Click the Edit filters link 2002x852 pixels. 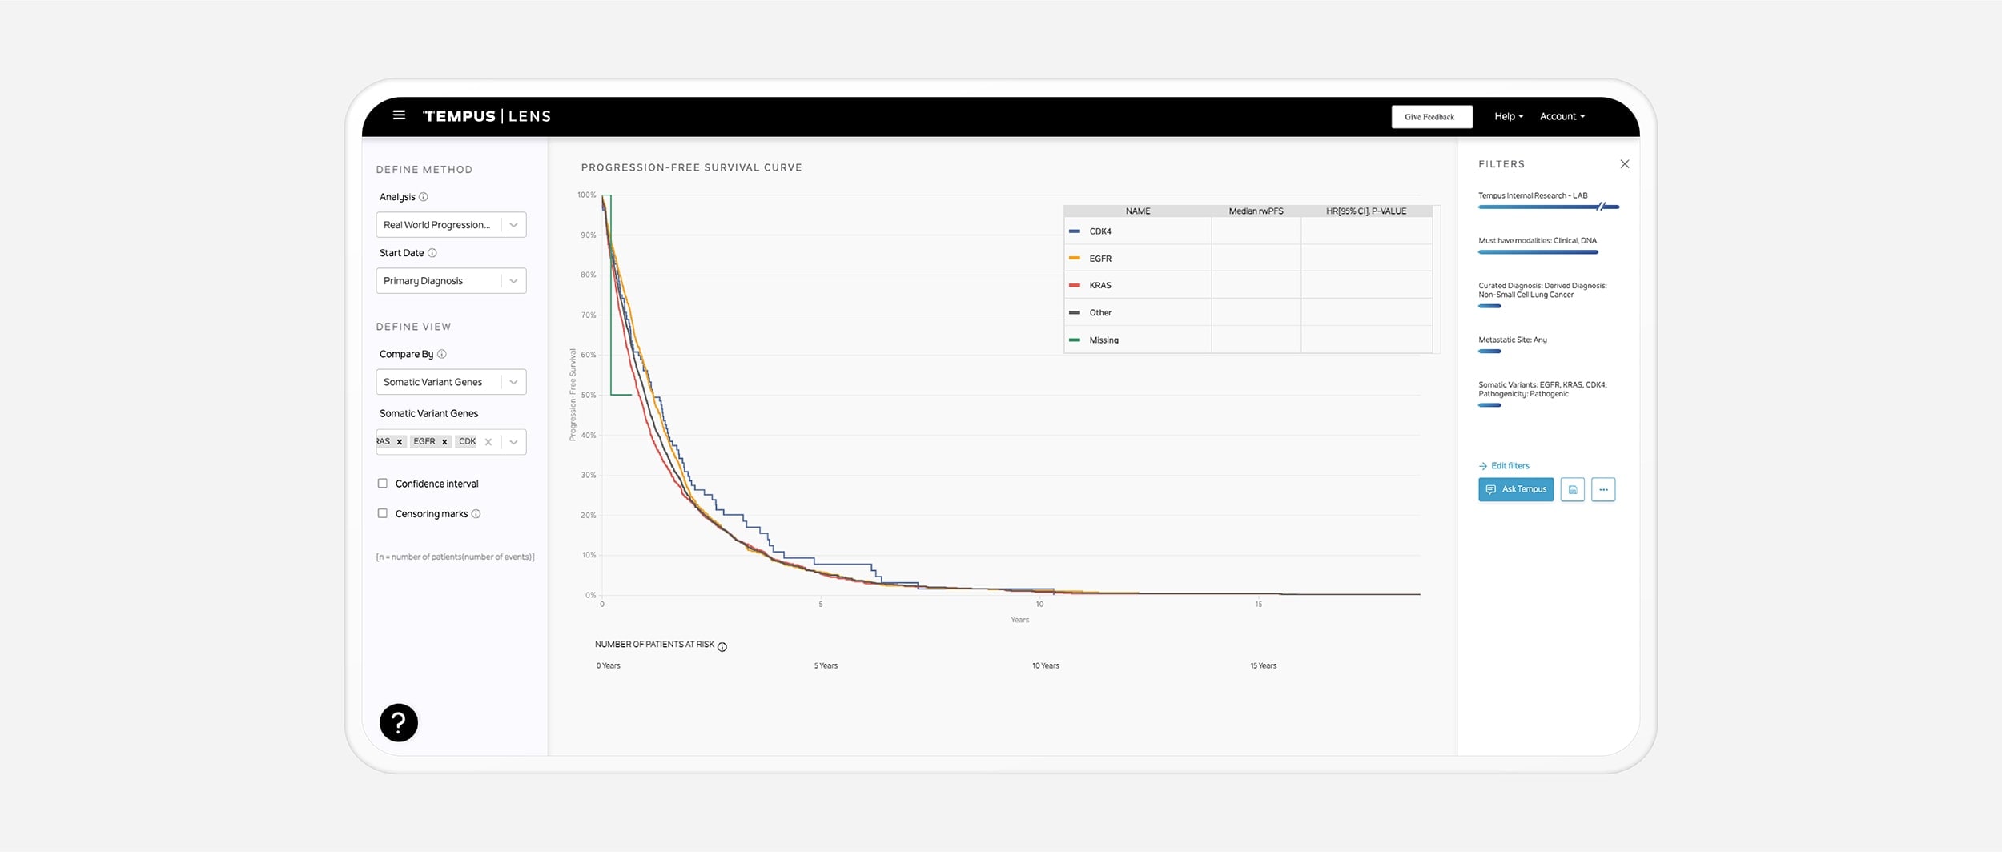coord(1504,466)
